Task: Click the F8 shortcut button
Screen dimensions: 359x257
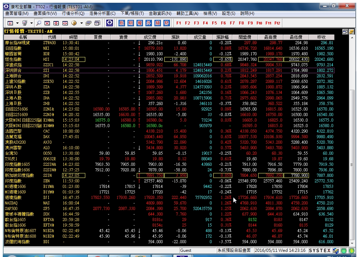Action: click(x=241, y=23)
